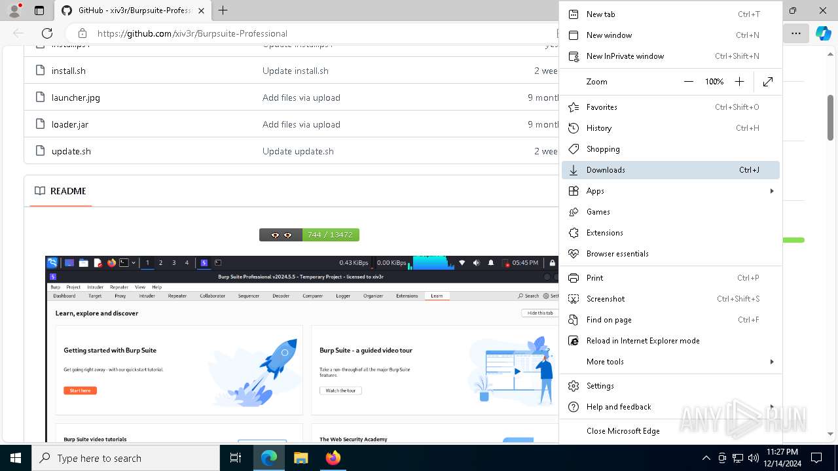838x471 pixels.
Task: Click the update.sh file type icon
Action: click(41, 151)
